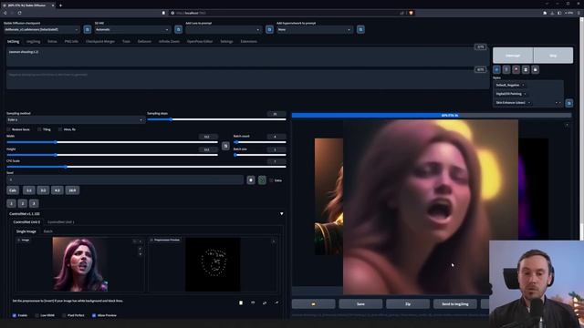Toggle the Allow Preview checkbox
Viewport: 584px width, 328px height.
tap(94, 315)
